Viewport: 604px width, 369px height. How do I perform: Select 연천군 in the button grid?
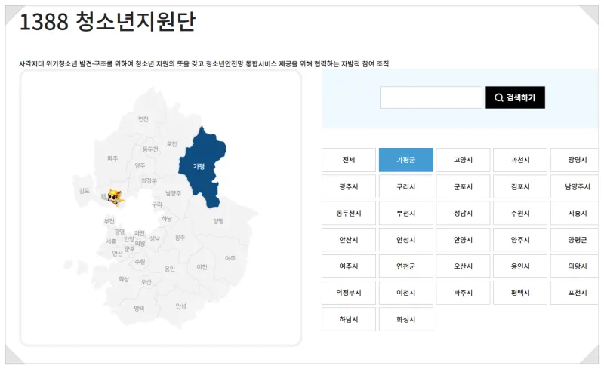[x=405, y=266]
